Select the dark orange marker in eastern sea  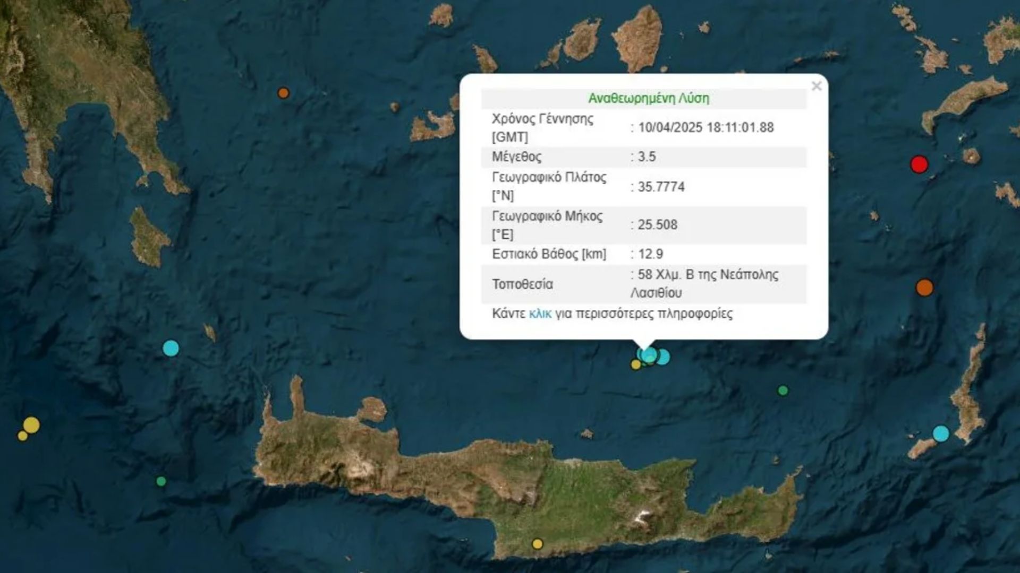point(924,288)
